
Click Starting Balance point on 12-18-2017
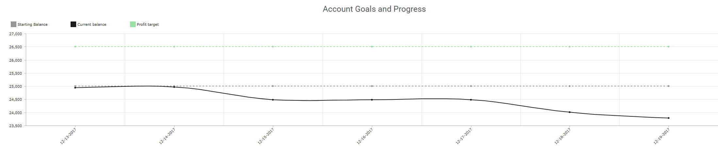tap(570, 86)
